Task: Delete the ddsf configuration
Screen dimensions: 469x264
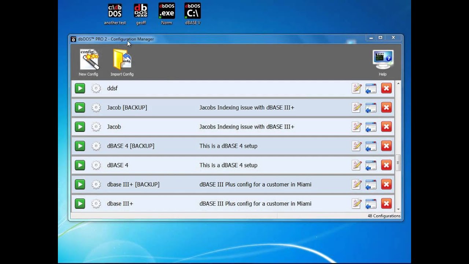Action: click(x=386, y=88)
